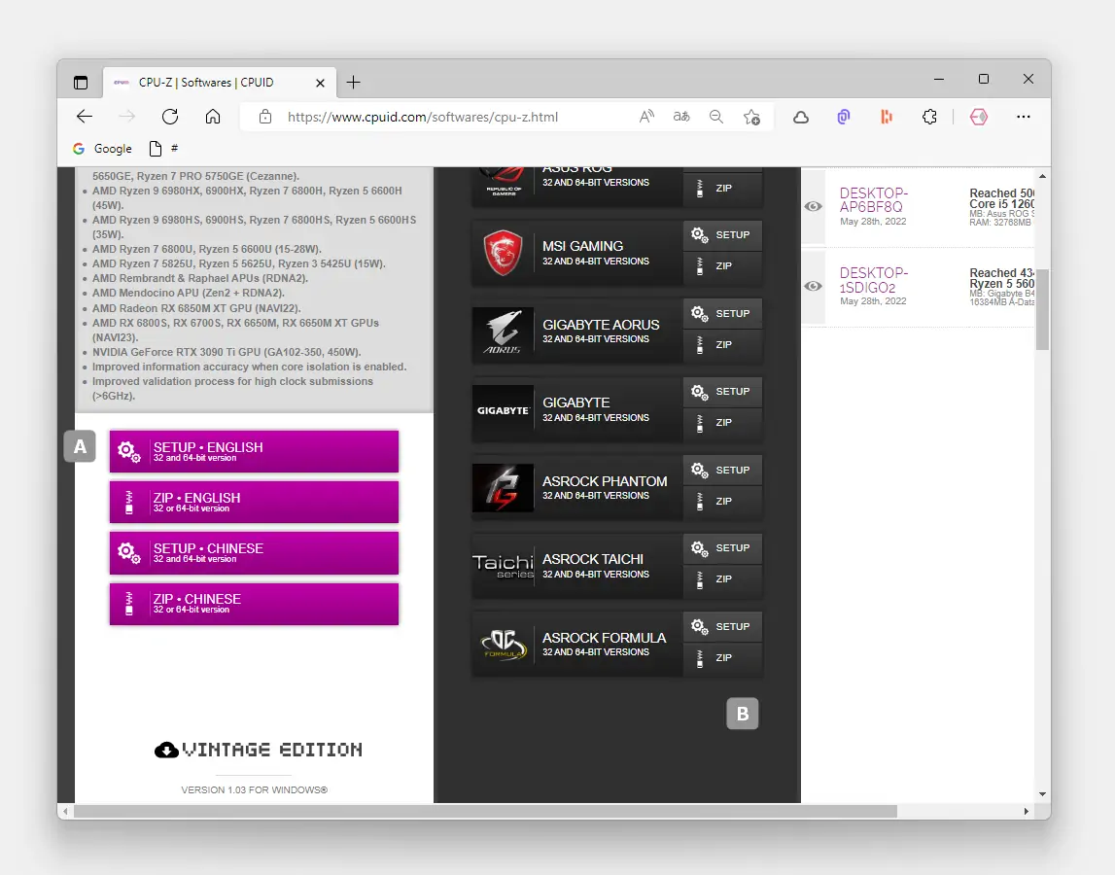
Task: Download SETUP • ENGLISH version
Action: [254, 451]
